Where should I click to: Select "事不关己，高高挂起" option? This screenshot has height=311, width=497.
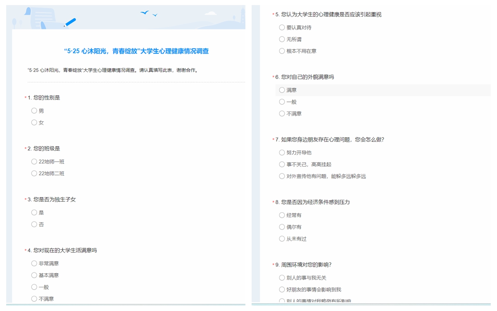click(x=282, y=164)
